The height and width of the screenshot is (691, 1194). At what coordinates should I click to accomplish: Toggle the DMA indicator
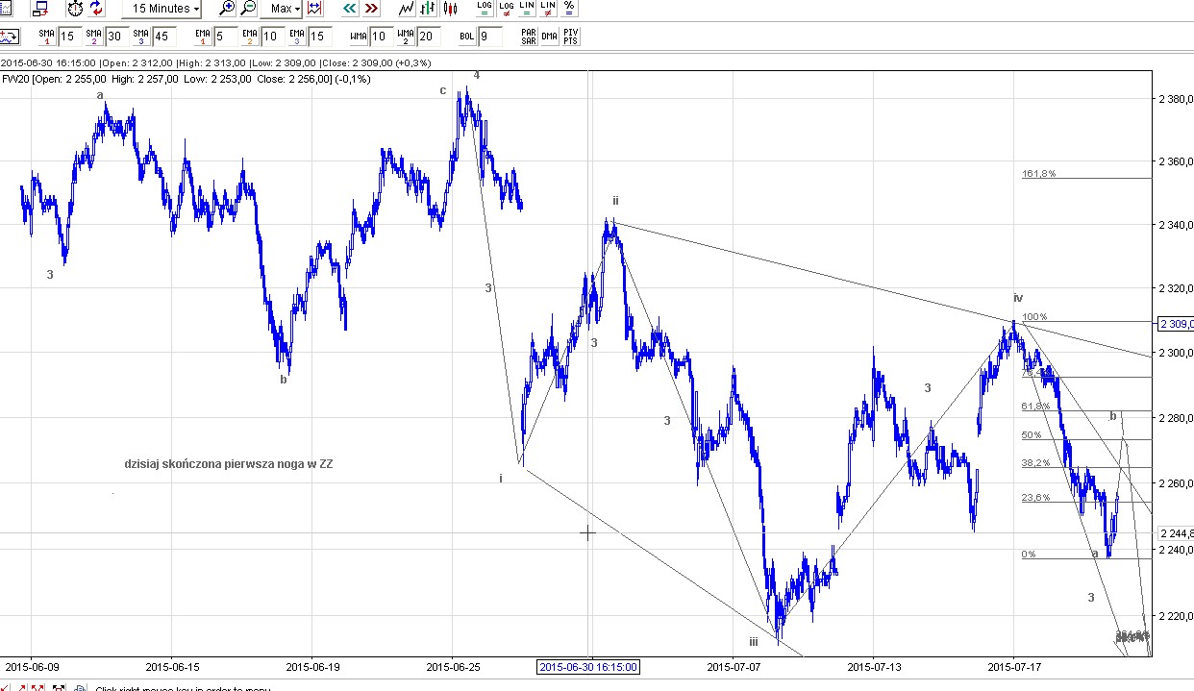549,37
